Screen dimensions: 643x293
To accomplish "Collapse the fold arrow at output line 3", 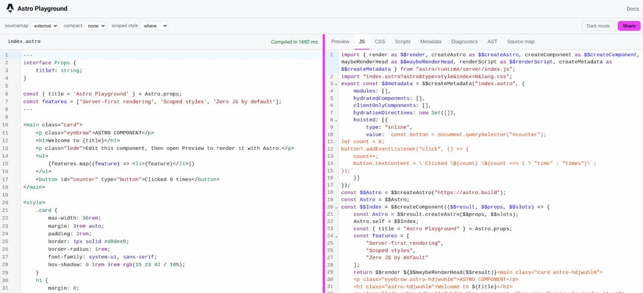I will [337, 84].
